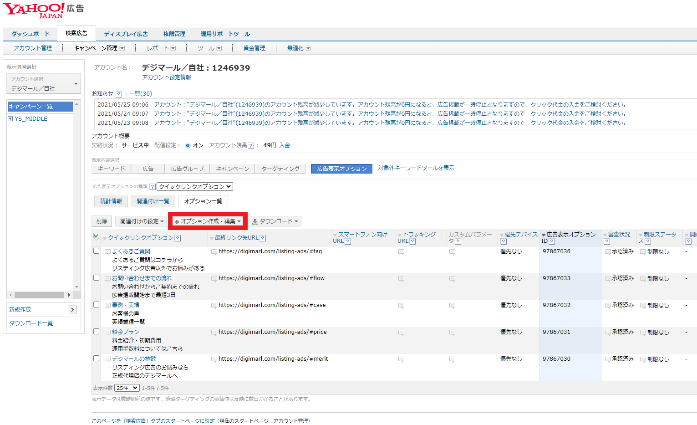This screenshot has width=697, height=425.
Task: Click the campaign list horizontal scrollbar
Action: pos(41,295)
